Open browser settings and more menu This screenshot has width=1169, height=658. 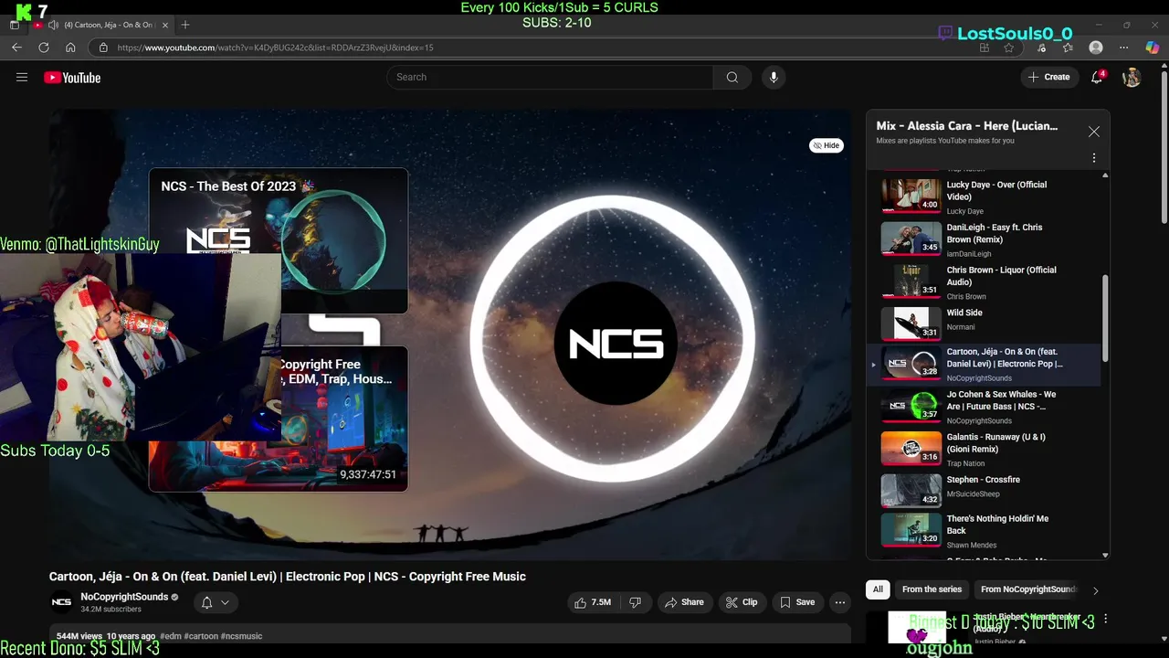click(x=1123, y=48)
